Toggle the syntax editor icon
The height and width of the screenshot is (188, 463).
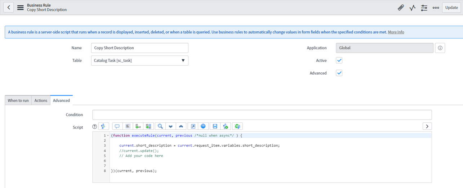(x=103, y=126)
